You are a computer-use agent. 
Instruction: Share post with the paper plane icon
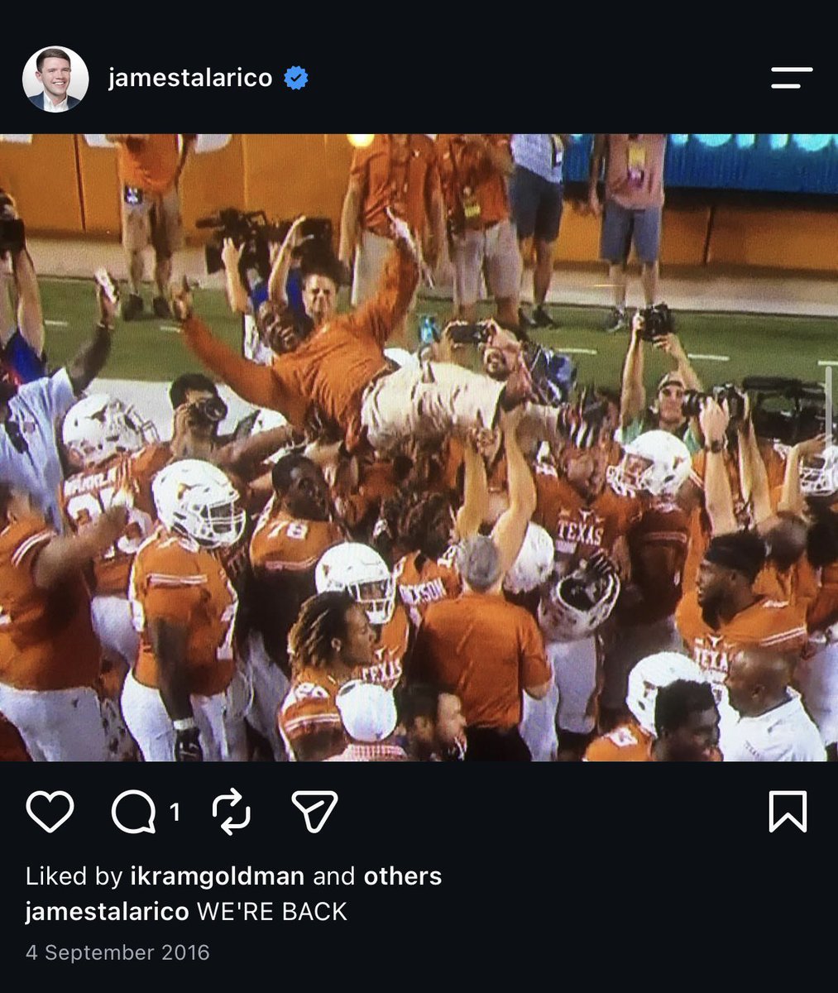click(315, 811)
